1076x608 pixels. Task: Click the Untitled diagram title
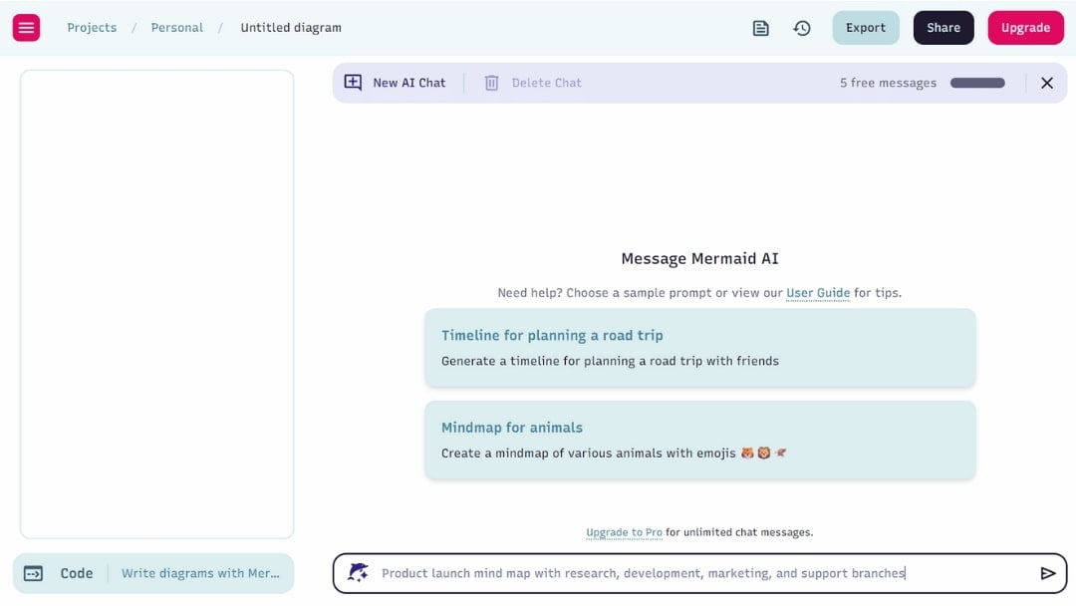point(291,28)
